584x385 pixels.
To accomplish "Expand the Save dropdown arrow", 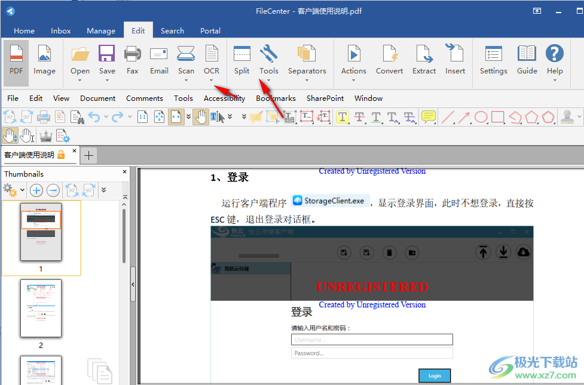I will [107, 81].
